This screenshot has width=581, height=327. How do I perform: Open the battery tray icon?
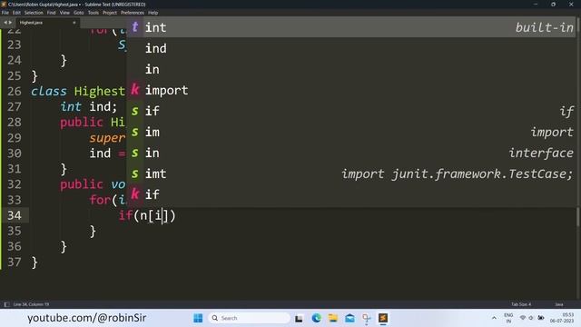541,318
